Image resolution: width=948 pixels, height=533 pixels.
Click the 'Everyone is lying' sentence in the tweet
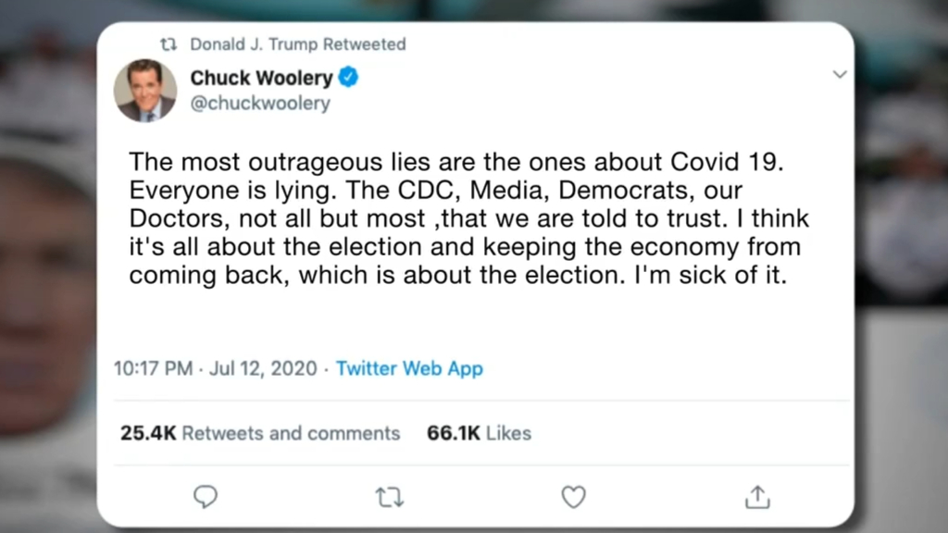[x=232, y=191]
